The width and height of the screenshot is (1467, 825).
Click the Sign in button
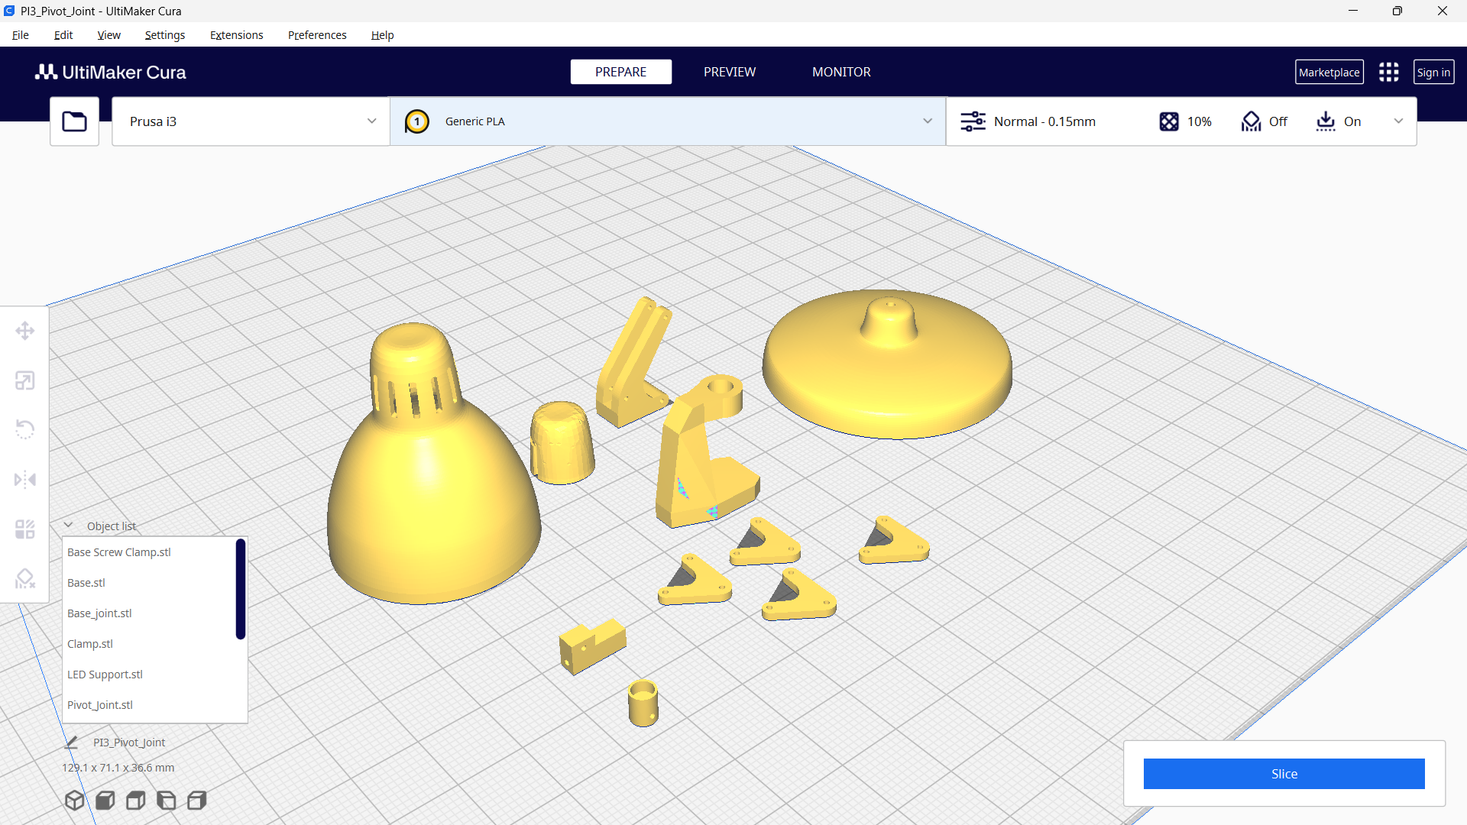coord(1433,72)
